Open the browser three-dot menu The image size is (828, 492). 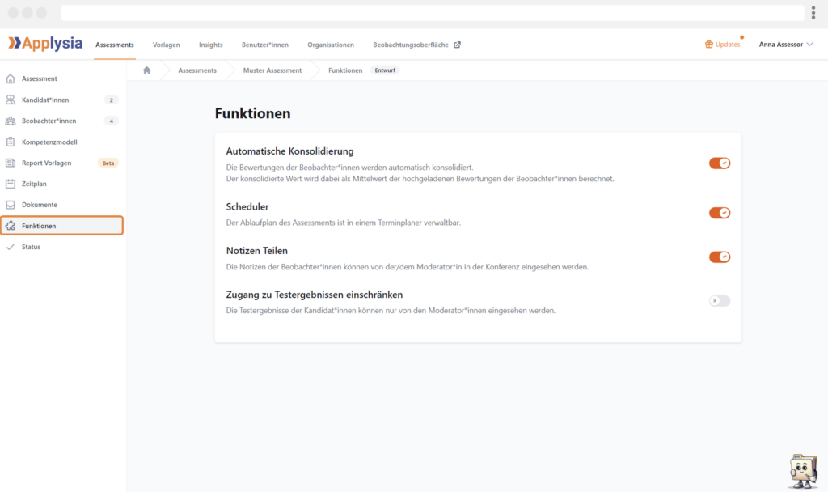pyautogui.click(x=813, y=13)
